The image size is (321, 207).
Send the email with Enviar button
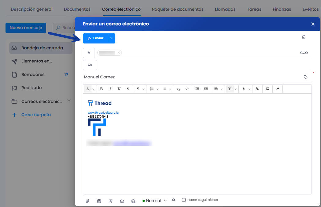click(95, 38)
